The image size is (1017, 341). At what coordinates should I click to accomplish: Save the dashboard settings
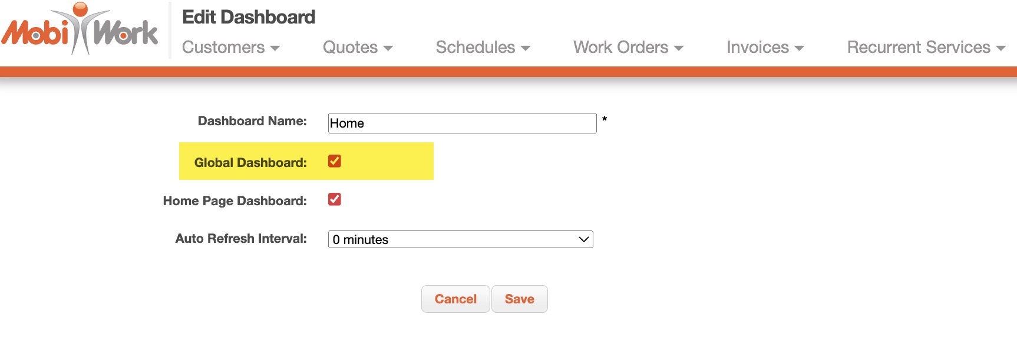click(519, 299)
